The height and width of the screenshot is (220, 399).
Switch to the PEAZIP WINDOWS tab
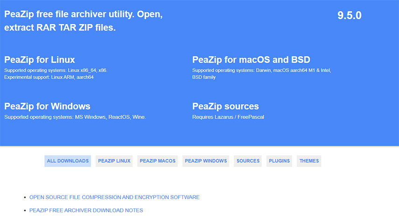pyautogui.click(x=206, y=161)
